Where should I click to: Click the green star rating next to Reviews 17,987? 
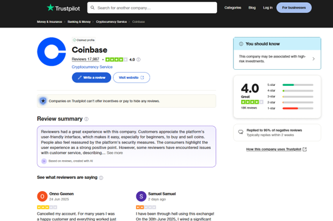(116, 60)
